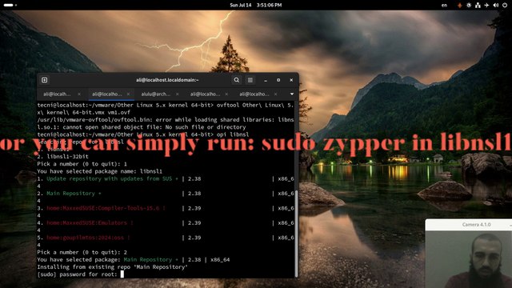512x288 pixels.
Task: Click 'You have selected package: Main Repository' line
Action: pyautogui.click(x=134, y=259)
